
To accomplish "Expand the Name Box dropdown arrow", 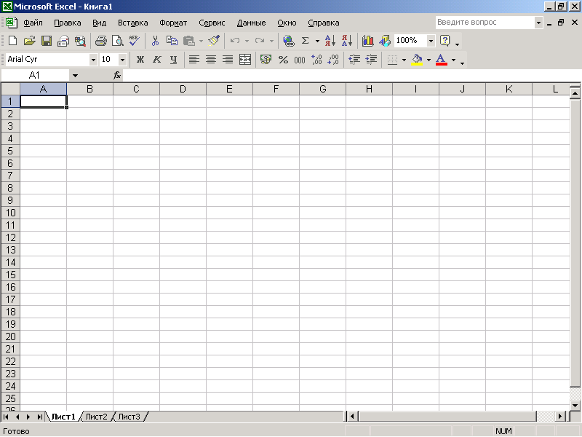I will (x=75, y=76).
